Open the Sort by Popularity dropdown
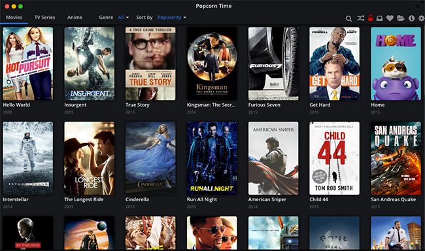The image size is (425, 251). (172, 18)
